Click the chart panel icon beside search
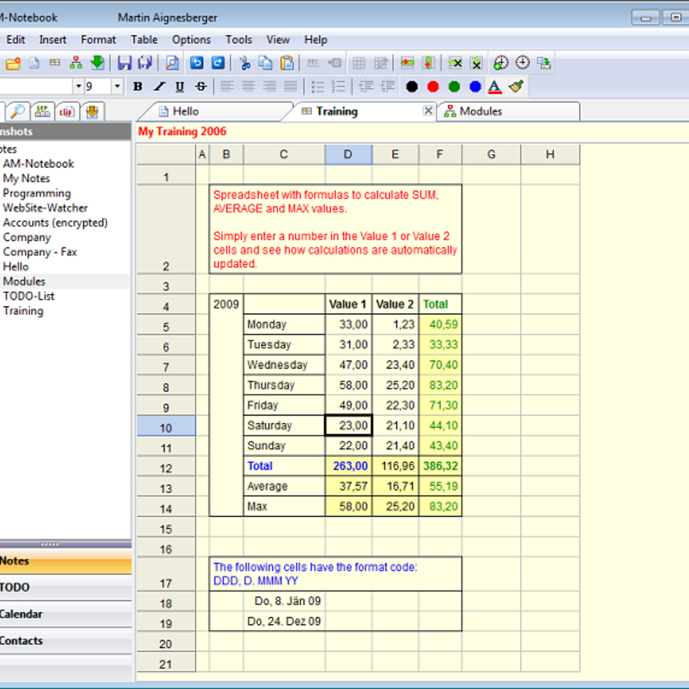689x689 pixels. click(x=42, y=112)
